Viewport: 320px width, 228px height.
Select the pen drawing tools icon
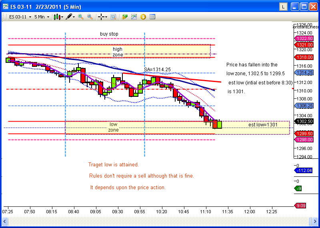69,17
